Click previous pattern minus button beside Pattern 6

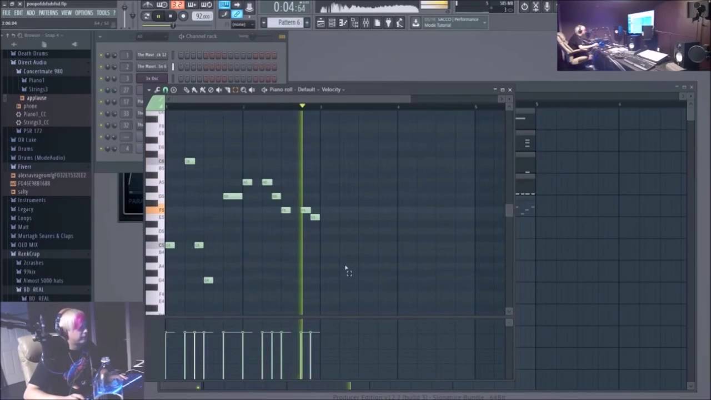click(x=264, y=23)
